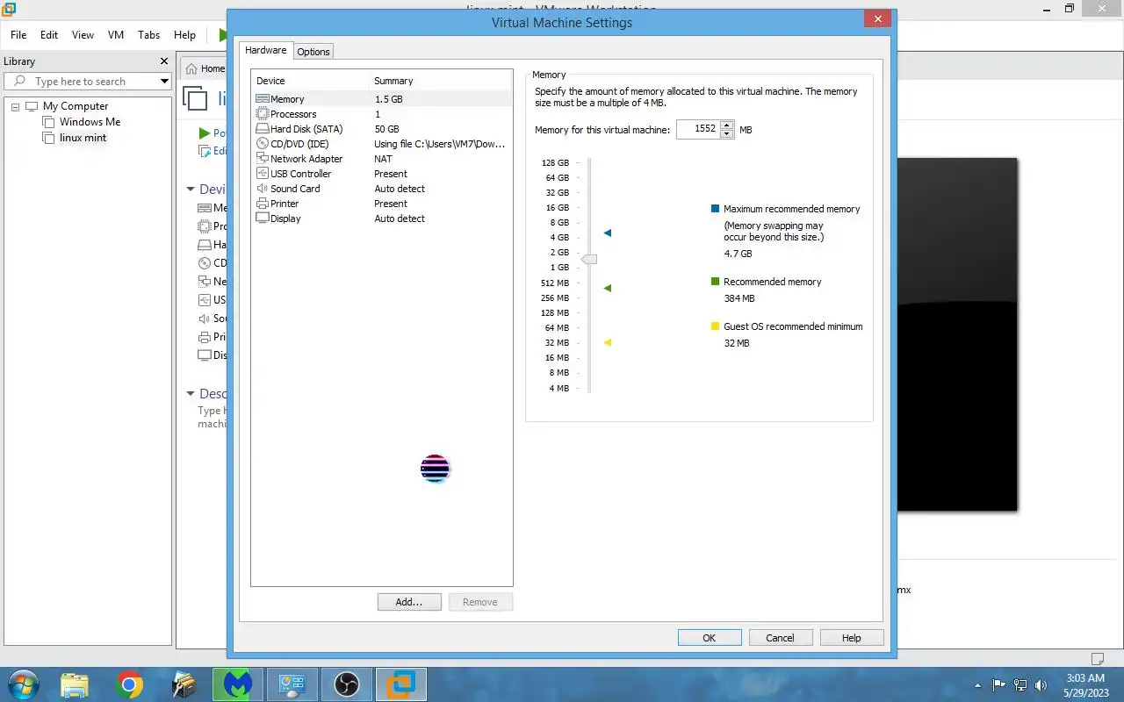Show hidden system tray icons
Viewport: 1124px width, 702px height.
pos(979,684)
